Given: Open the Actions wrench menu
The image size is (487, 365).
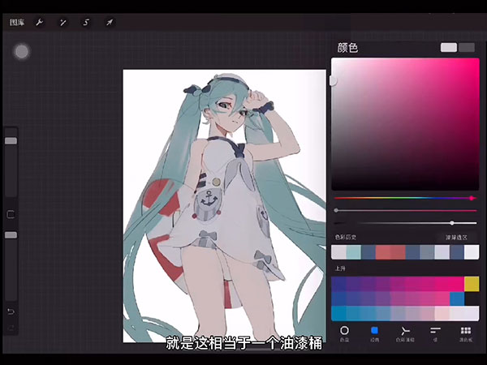Looking at the screenshot, I should coord(39,22).
